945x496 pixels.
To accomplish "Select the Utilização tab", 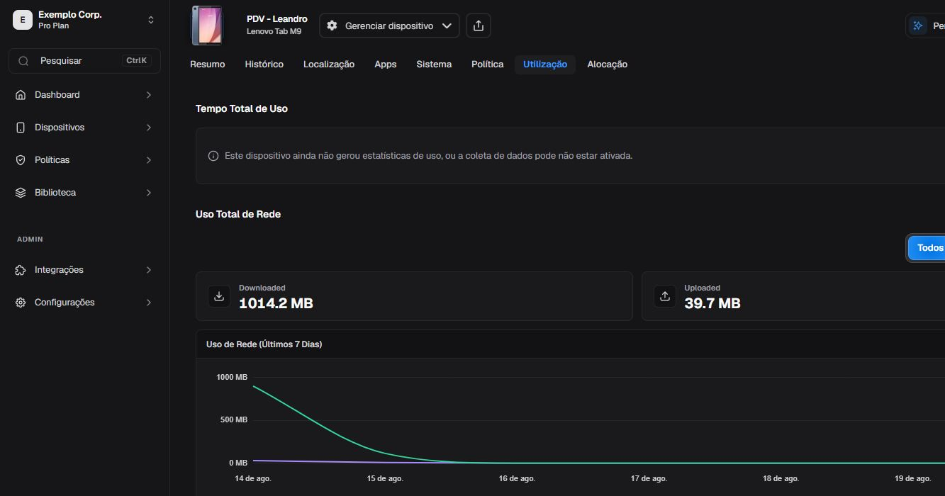I will point(545,64).
